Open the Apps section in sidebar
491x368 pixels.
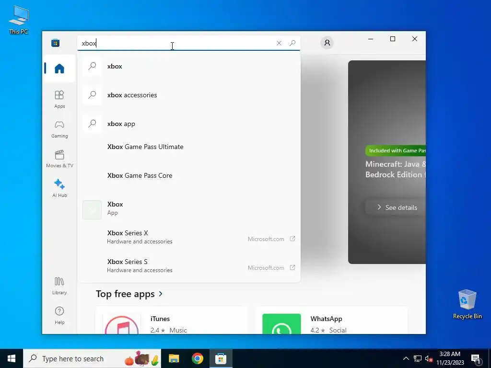point(59,99)
